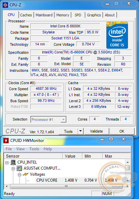Click the Revision value R0
139x199 pixels.
point(123,64)
